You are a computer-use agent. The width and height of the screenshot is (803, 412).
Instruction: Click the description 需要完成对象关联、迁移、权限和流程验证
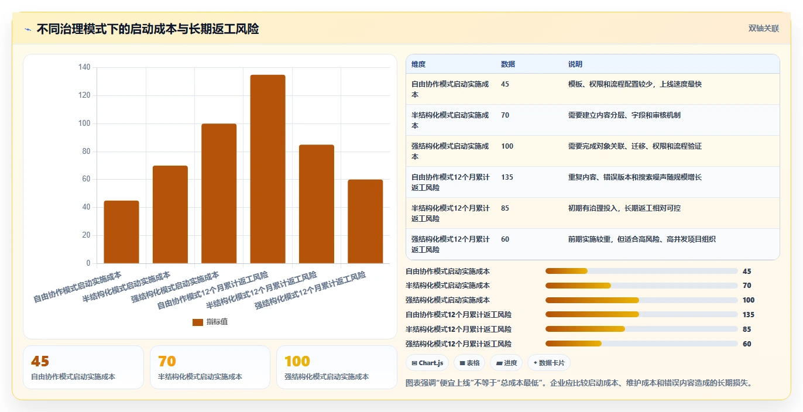tap(634, 146)
